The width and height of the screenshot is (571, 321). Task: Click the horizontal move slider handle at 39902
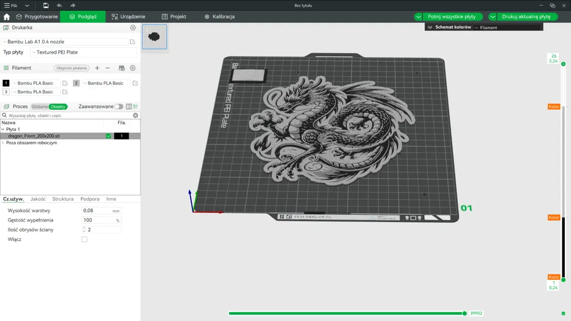[464, 314]
